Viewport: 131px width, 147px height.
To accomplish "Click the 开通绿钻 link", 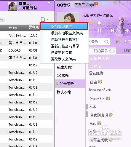I will tap(30, 8).
